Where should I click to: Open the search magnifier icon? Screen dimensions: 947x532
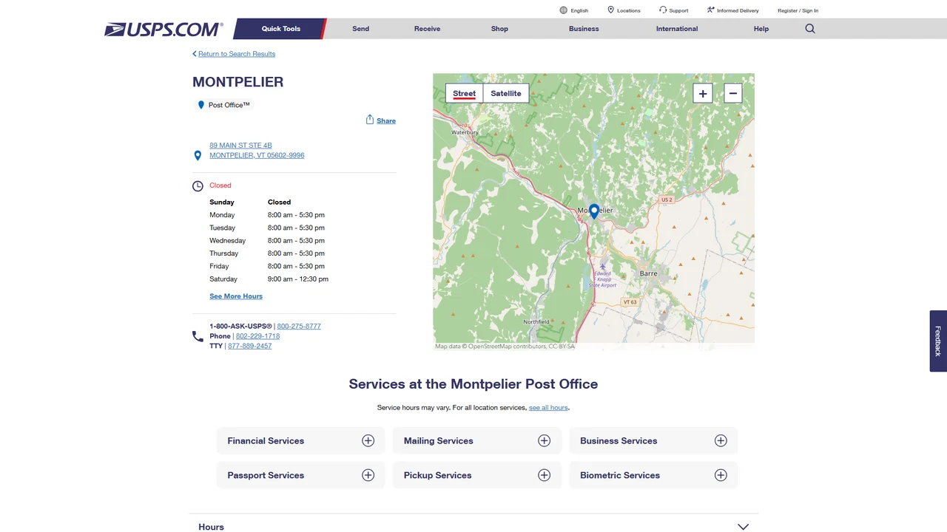810,29
